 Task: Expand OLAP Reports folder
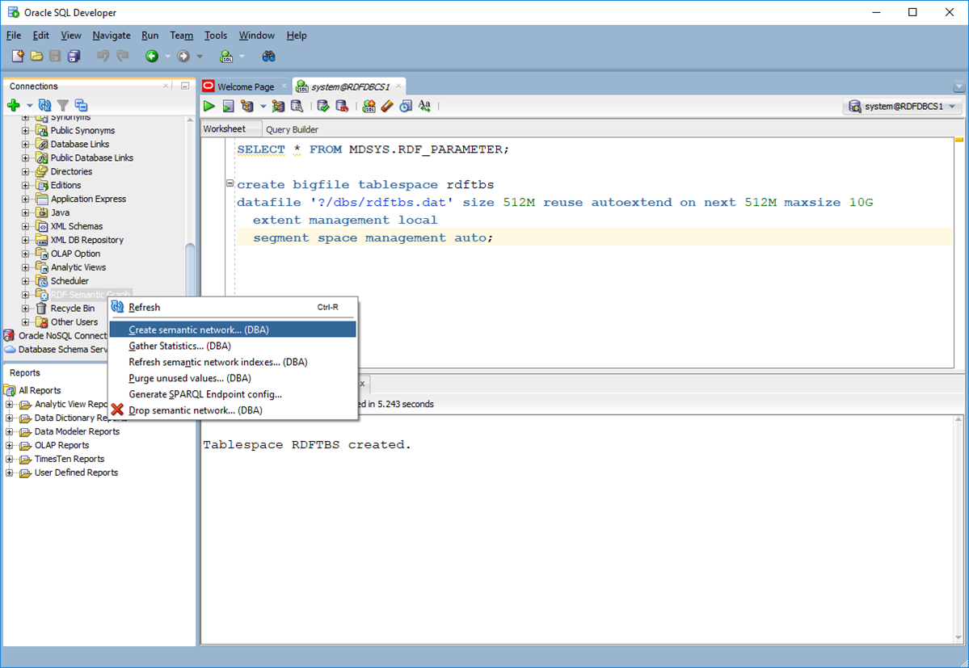pyautogui.click(x=9, y=445)
